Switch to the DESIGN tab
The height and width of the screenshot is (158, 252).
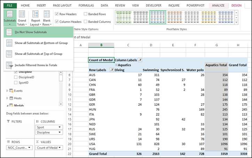(x=236, y=5)
